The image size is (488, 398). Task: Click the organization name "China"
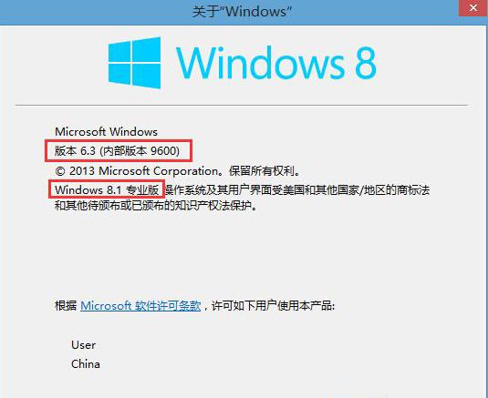pos(86,363)
